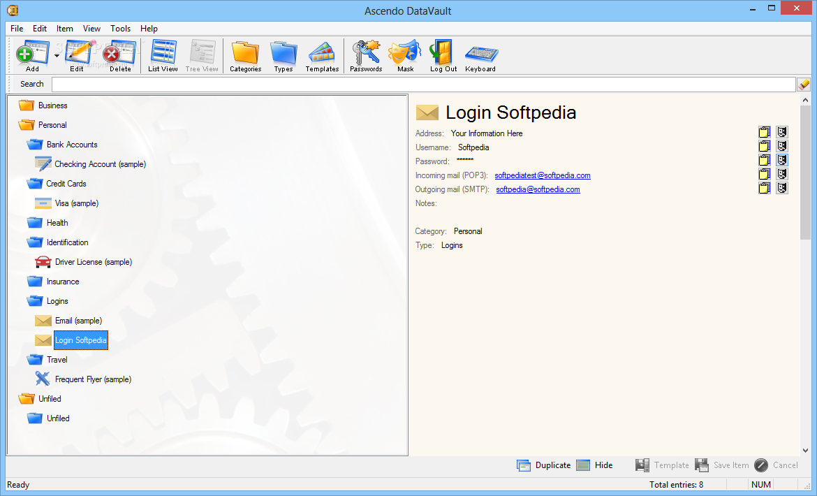The height and width of the screenshot is (496, 817).
Task: Open the softpediatest@softpedia.com link
Action: [543, 175]
